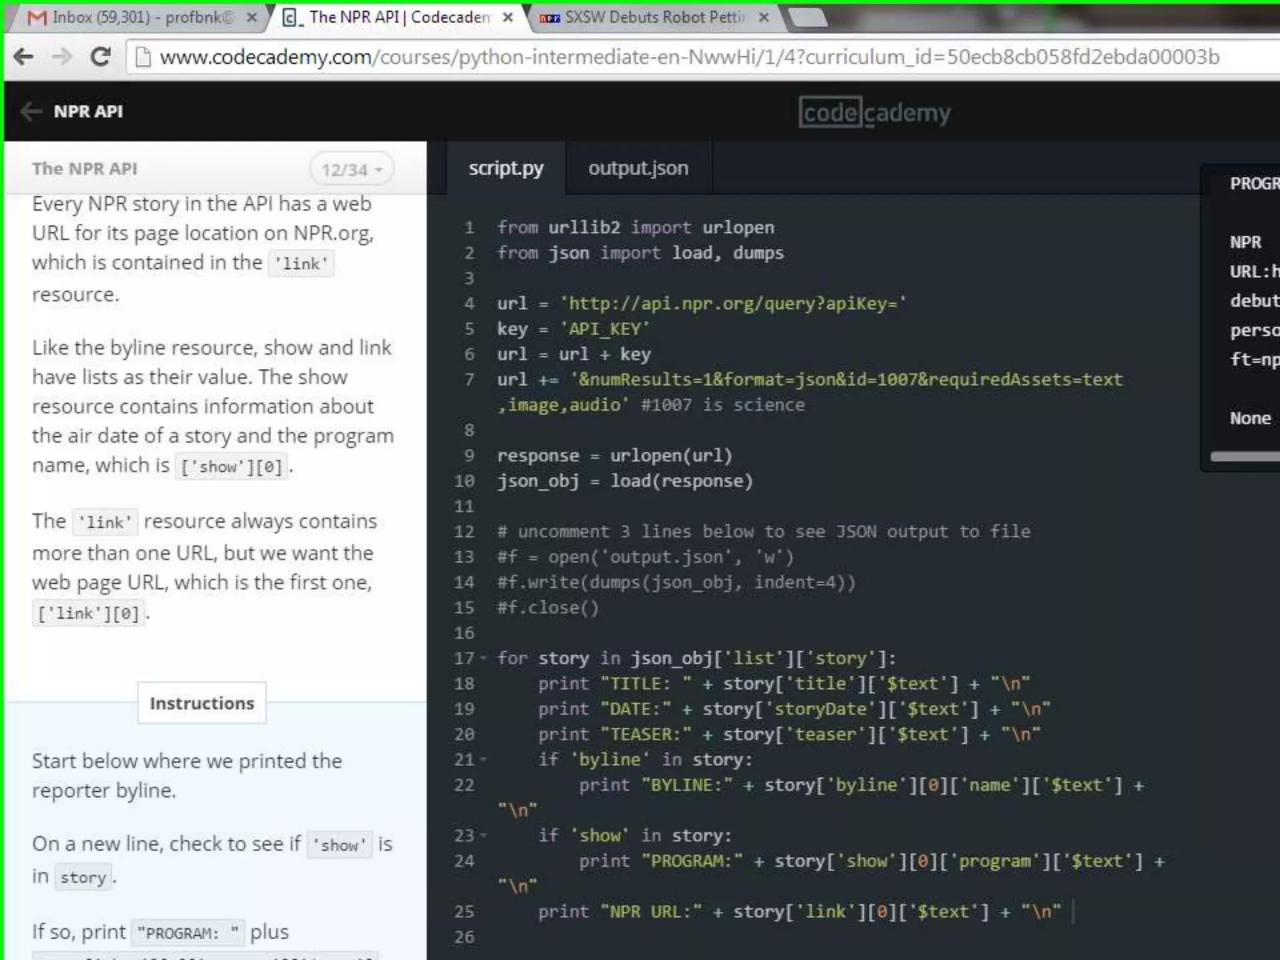Click the None text in output panel

[1251, 418]
